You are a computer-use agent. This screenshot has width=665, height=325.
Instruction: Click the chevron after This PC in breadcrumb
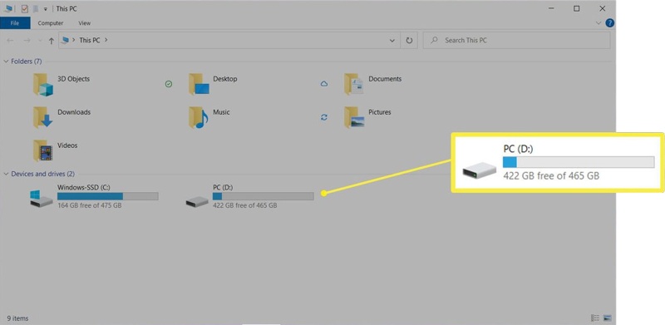pyautogui.click(x=106, y=40)
